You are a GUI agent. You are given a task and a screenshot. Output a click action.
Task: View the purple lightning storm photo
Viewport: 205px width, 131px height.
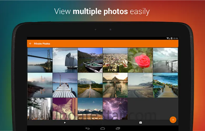click(x=115, y=109)
